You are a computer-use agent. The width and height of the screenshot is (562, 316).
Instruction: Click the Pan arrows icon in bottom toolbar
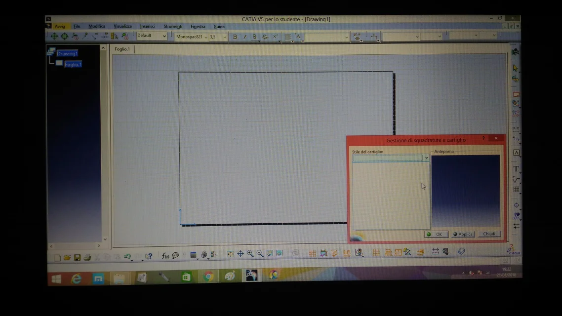241,253
